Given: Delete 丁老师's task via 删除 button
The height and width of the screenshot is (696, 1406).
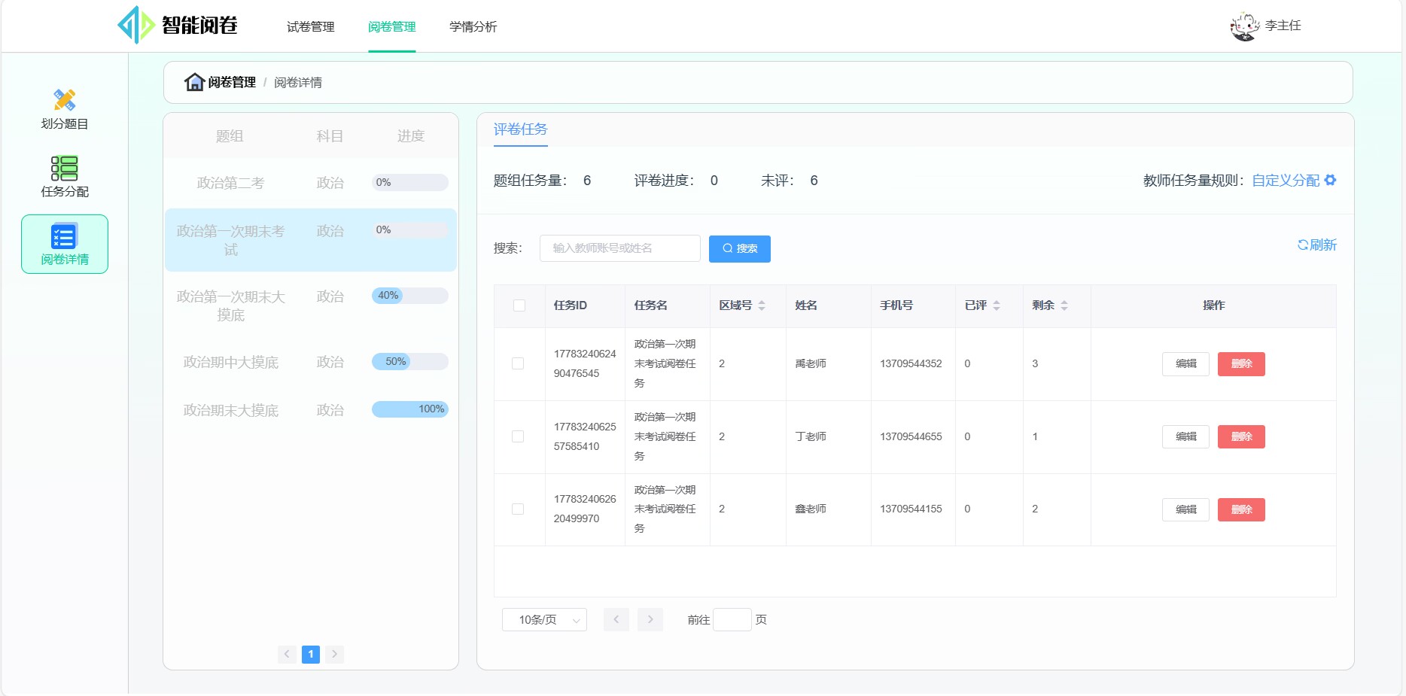Looking at the screenshot, I should click(1241, 436).
